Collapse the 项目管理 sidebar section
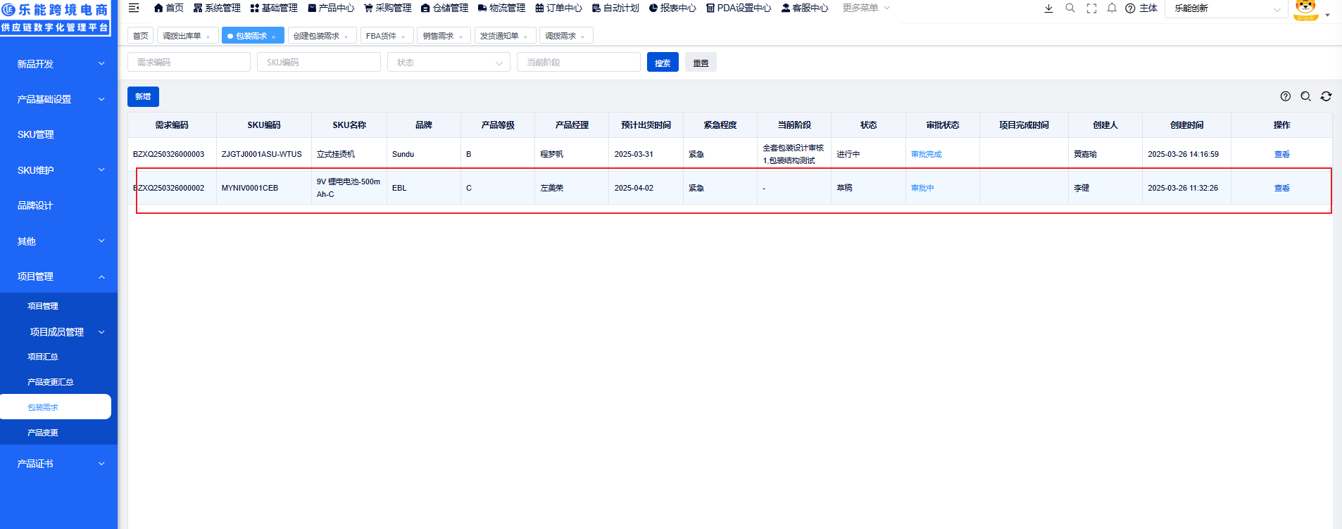The image size is (1342, 529). click(x=58, y=276)
